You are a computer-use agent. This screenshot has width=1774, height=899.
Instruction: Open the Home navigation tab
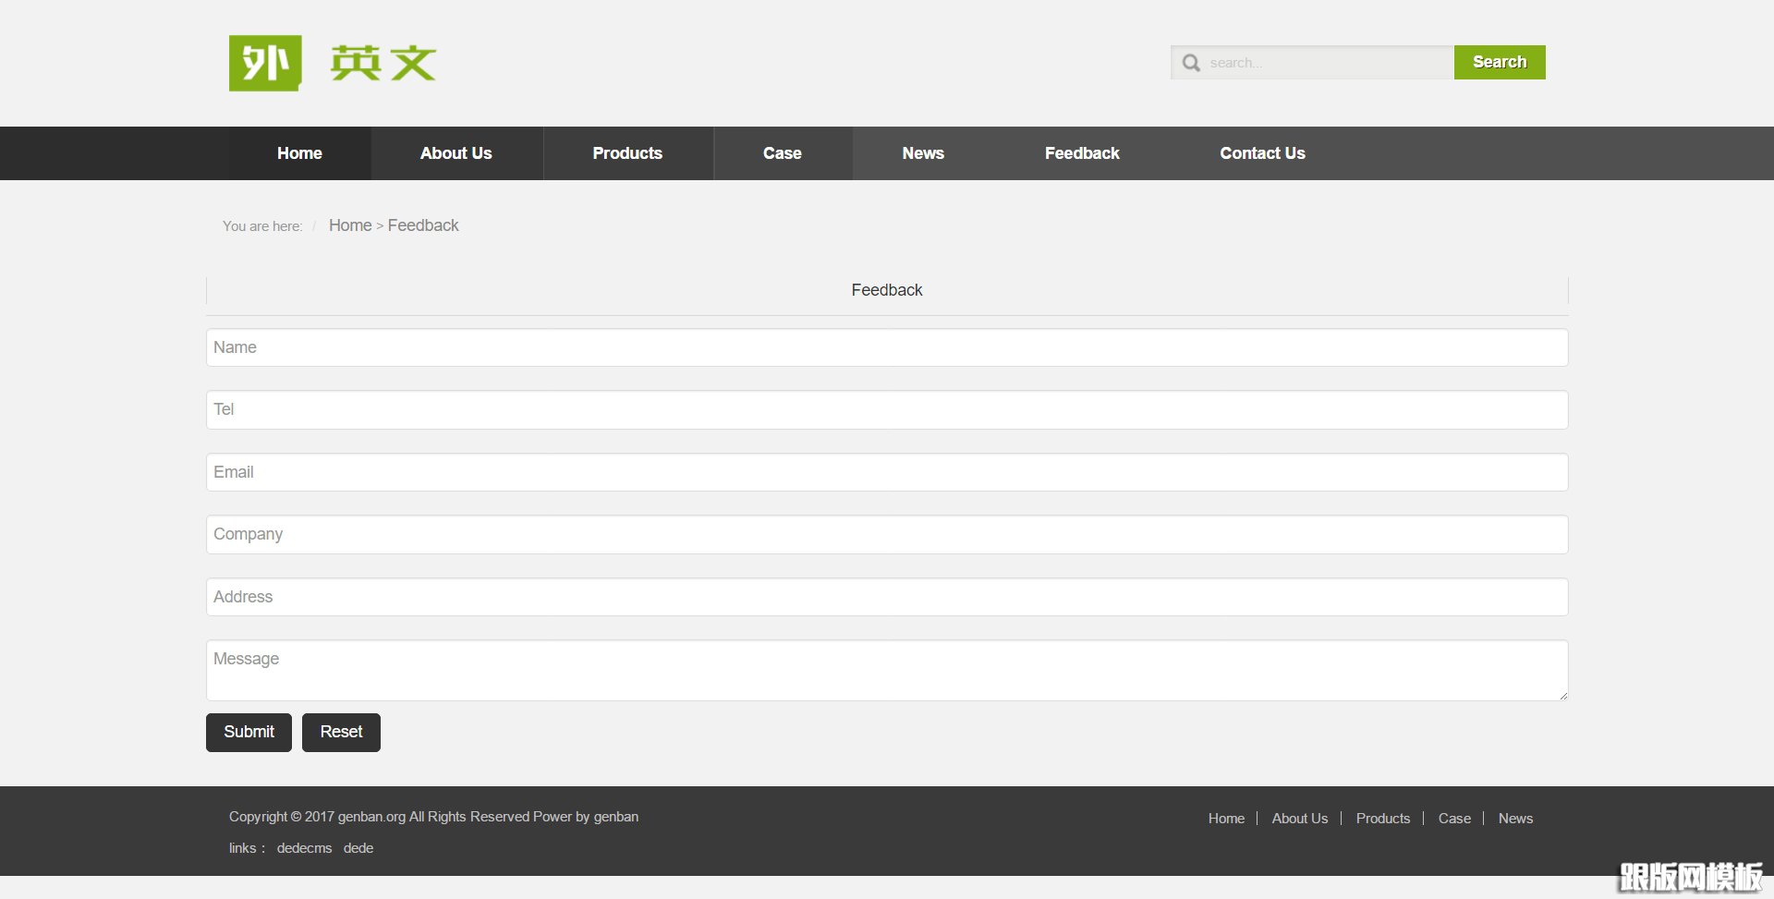[299, 153]
